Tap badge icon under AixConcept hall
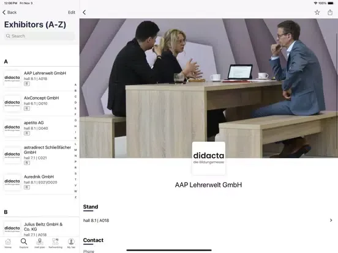The image size is (338, 253). (x=27, y=109)
